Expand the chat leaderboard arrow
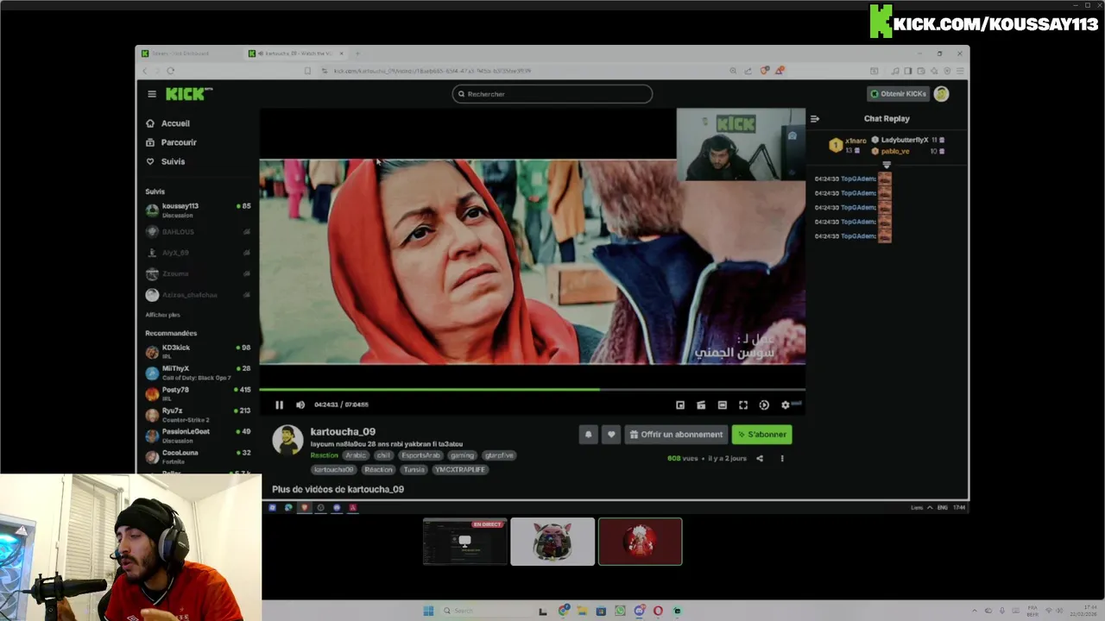 [x=887, y=165]
